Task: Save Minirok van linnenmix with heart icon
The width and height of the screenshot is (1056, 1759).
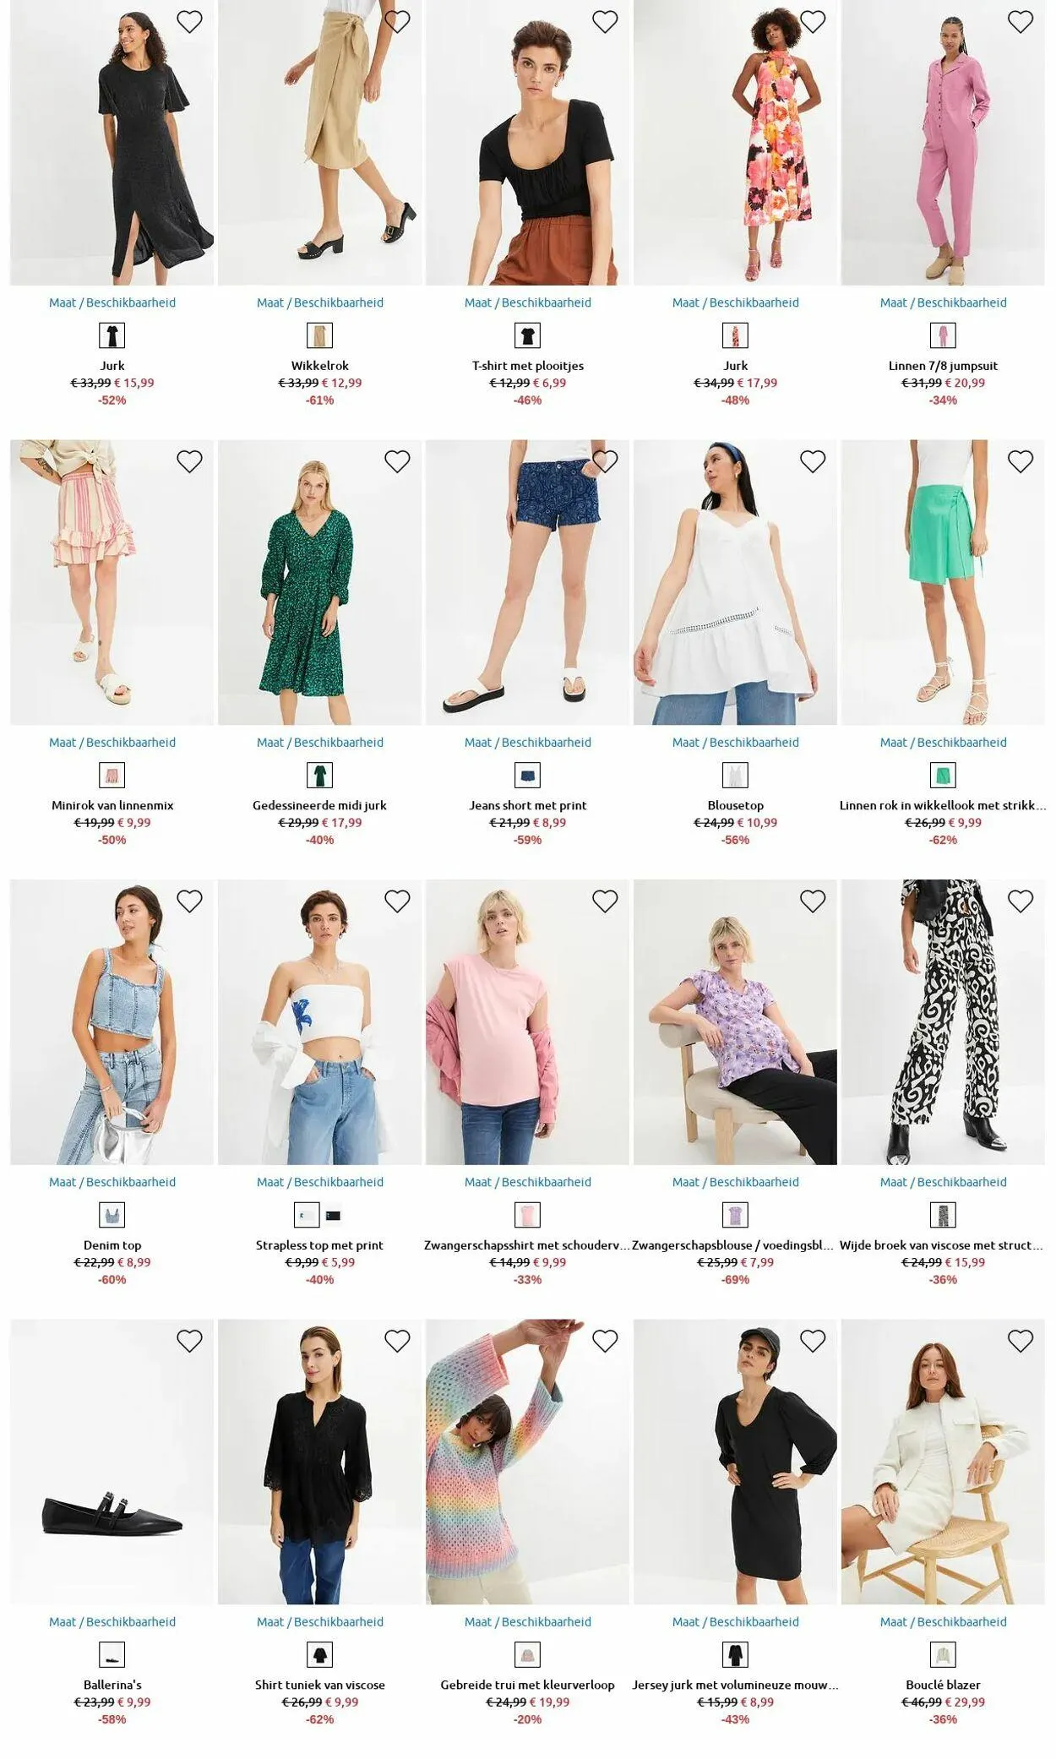Action: click(189, 461)
